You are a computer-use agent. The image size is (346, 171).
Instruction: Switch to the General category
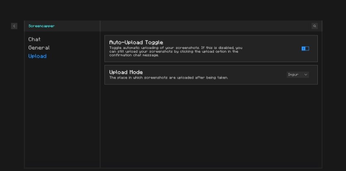(39, 48)
